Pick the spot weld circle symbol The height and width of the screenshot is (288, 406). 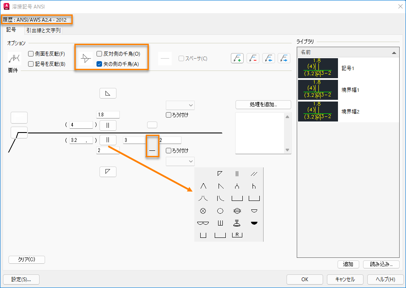pyautogui.click(x=220, y=211)
